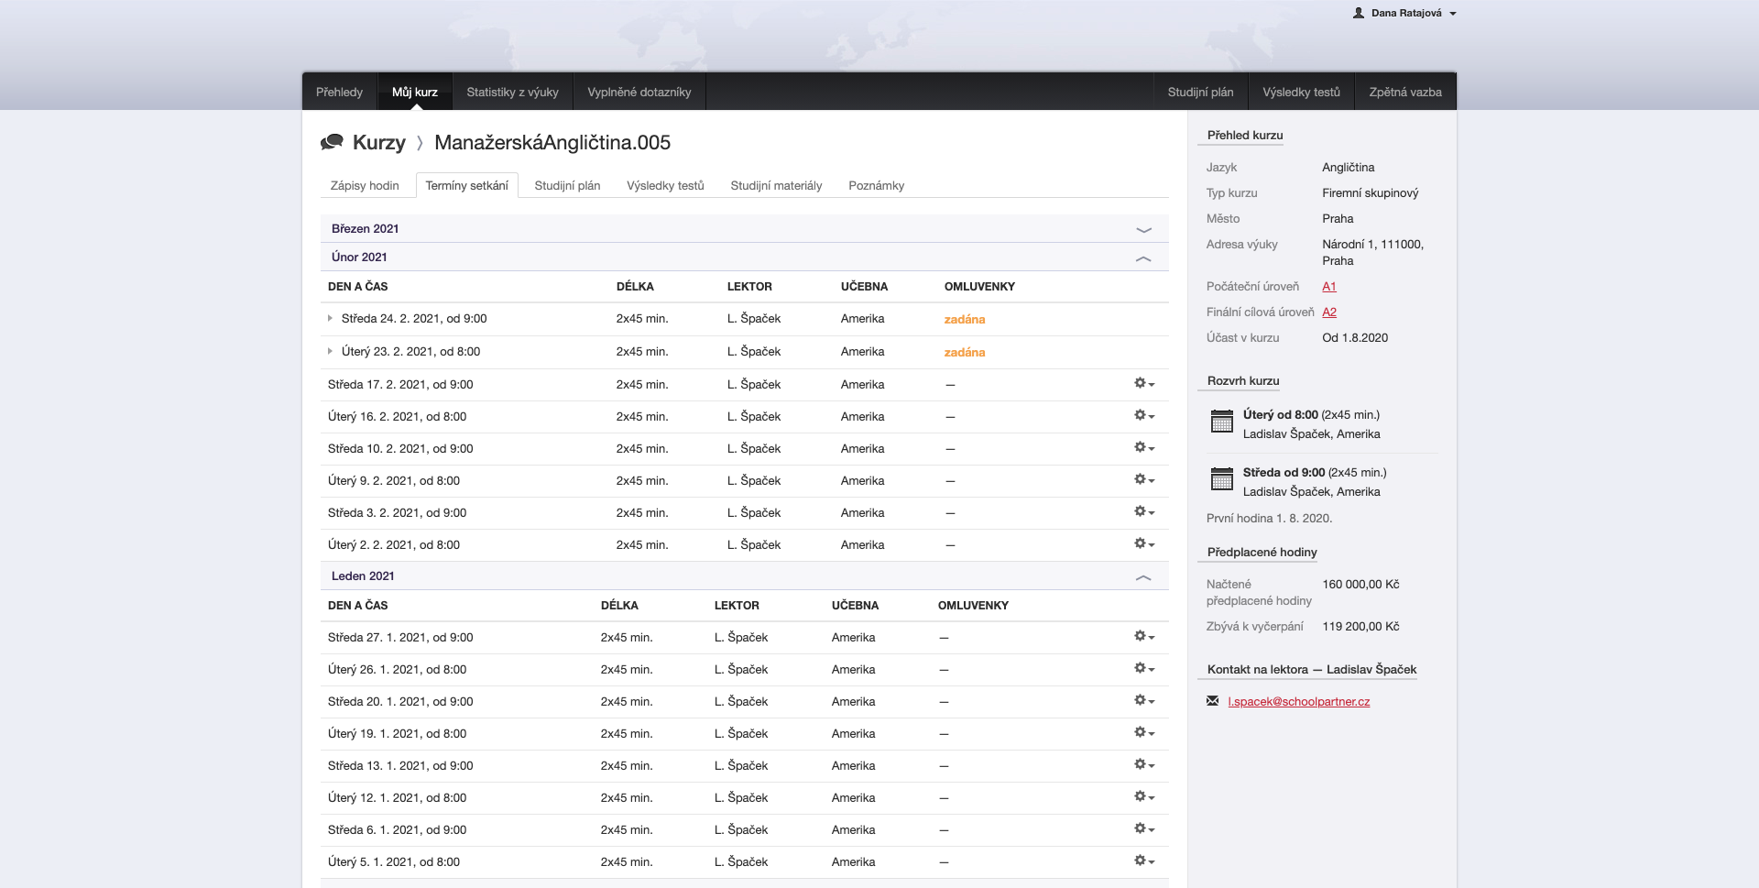
Task: Click the Leden 2021 month heading
Action: coord(363,576)
